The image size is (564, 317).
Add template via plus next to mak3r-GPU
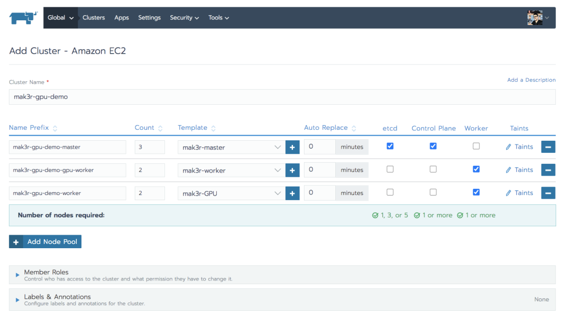pos(292,193)
